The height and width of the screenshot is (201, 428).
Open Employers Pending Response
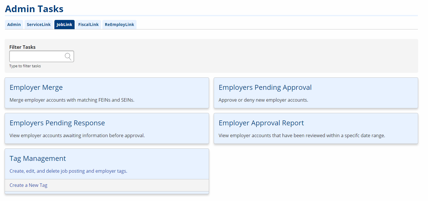[57, 123]
